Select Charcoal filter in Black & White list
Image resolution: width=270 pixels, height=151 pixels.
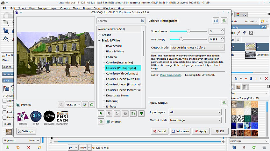tap(112, 57)
